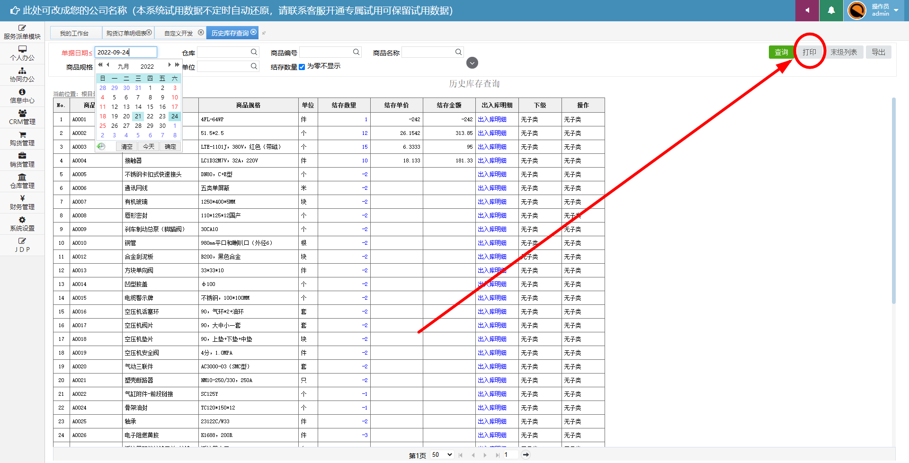Click the small pin icon after tabs
Image resolution: width=909 pixels, height=463 pixels.
[x=264, y=33]
